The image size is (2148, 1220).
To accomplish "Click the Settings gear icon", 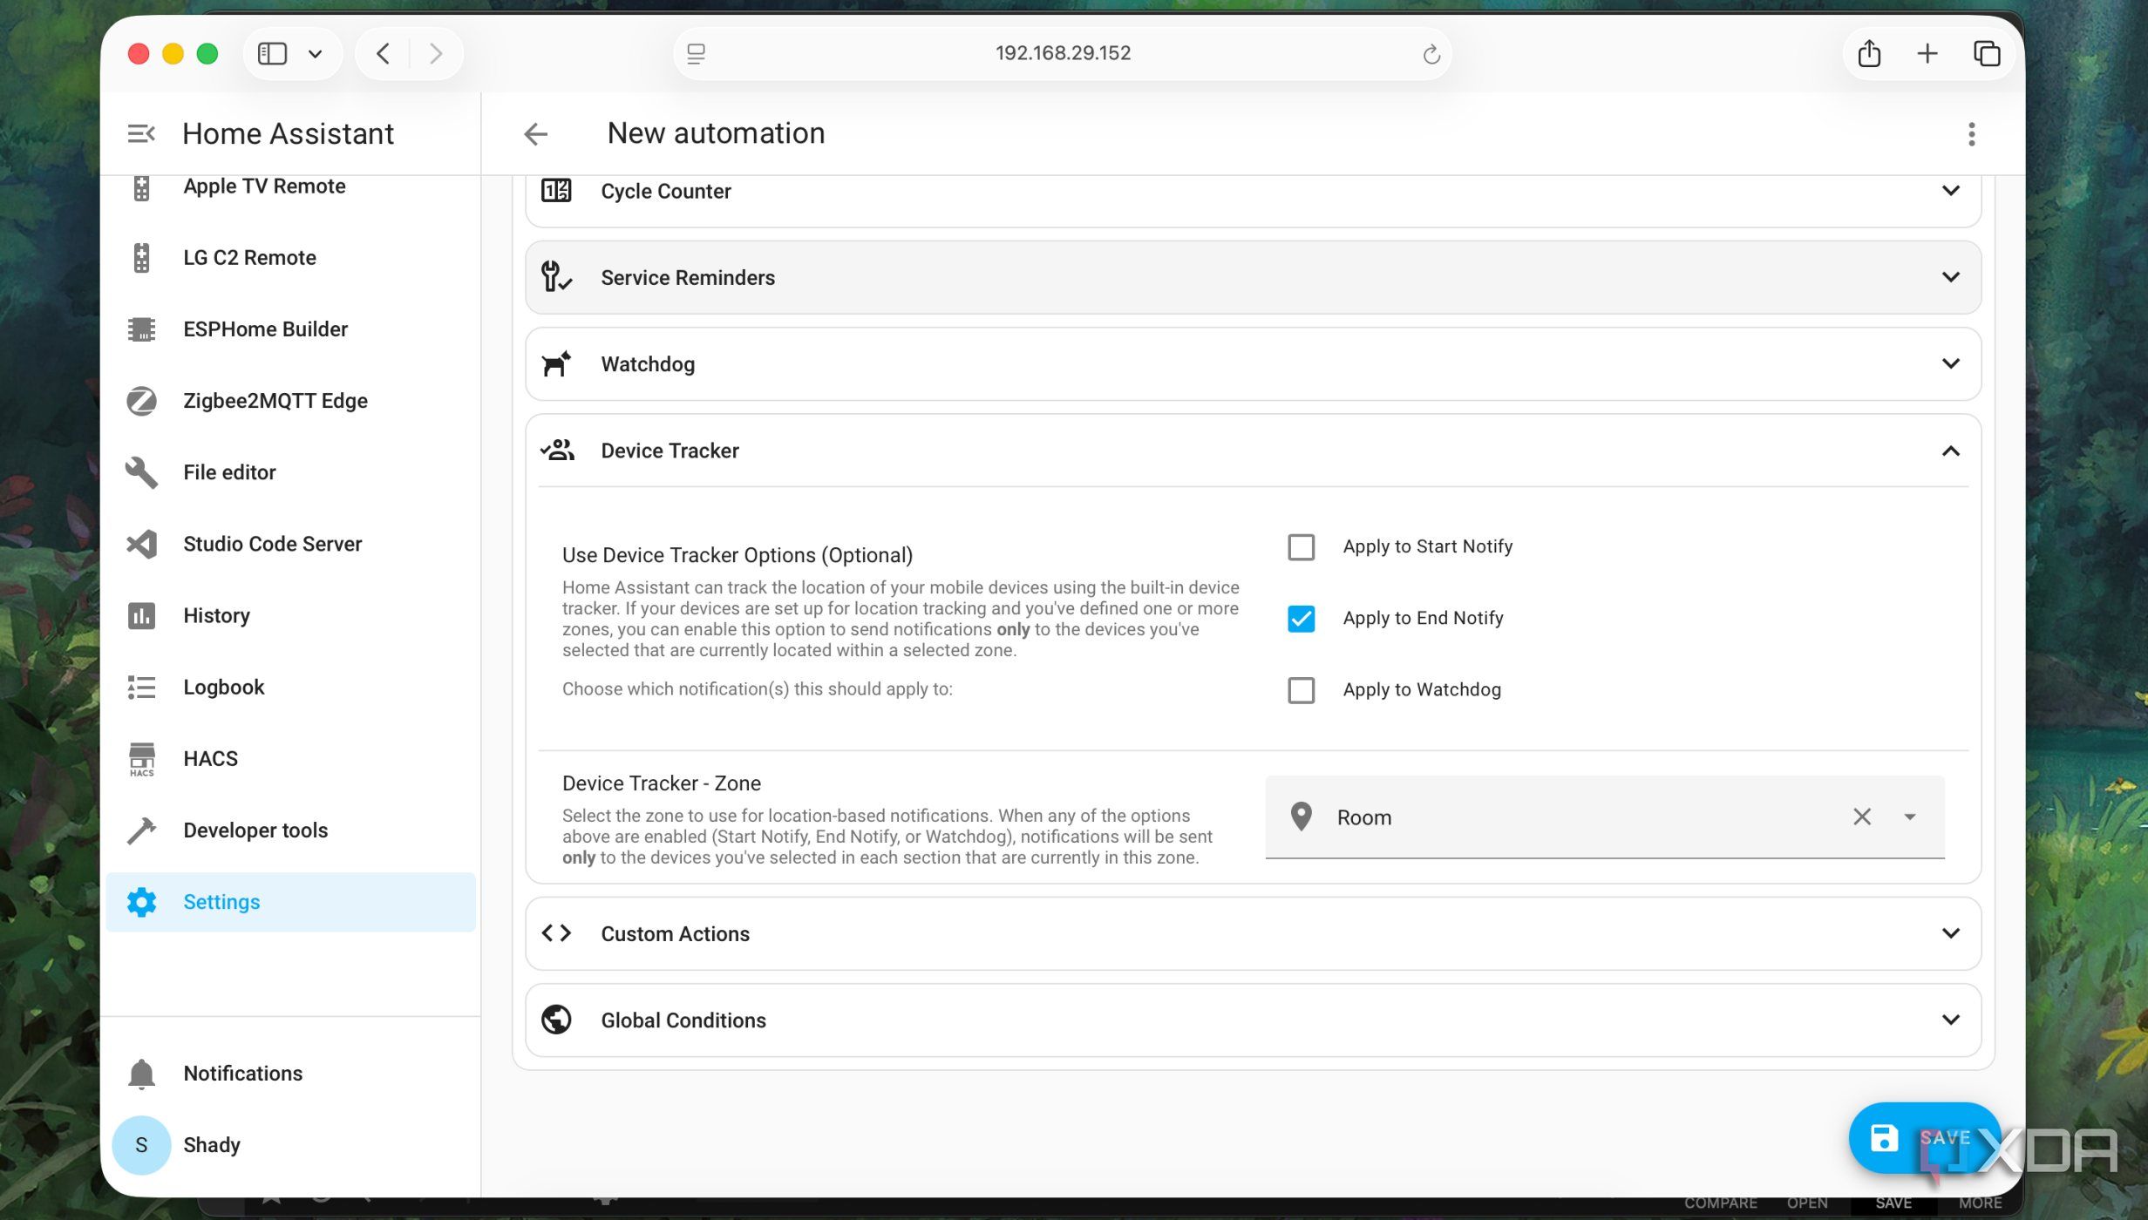I will click(141, 902).
